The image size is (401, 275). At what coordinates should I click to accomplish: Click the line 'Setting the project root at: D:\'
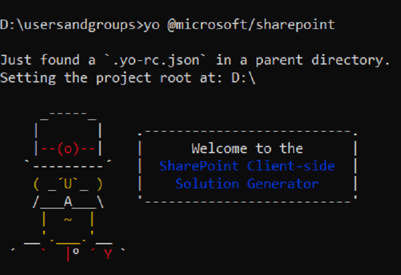[128, 78]
